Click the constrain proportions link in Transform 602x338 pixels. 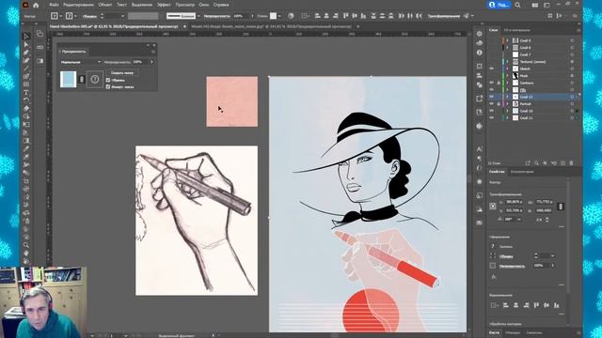[x=561, y=207]
